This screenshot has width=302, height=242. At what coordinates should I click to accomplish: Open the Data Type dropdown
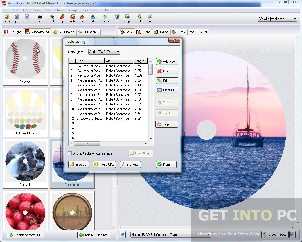(104, 52)
